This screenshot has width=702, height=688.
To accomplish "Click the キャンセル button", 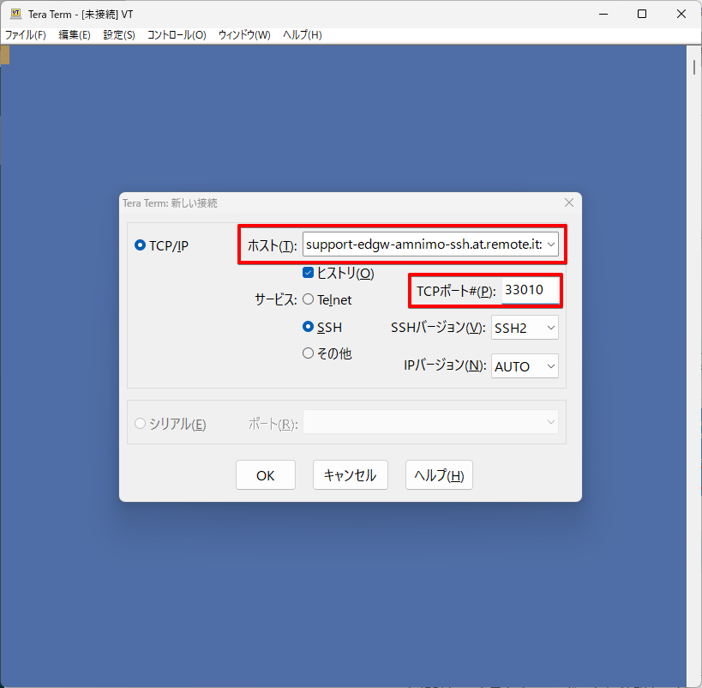I will (350, 475).
